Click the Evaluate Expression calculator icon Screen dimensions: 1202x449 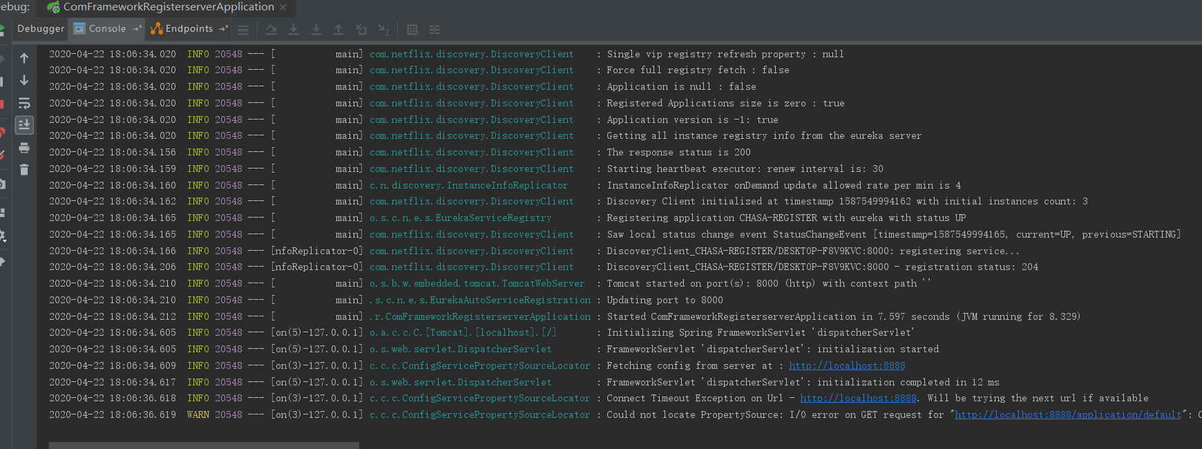(x=412, y=30)
